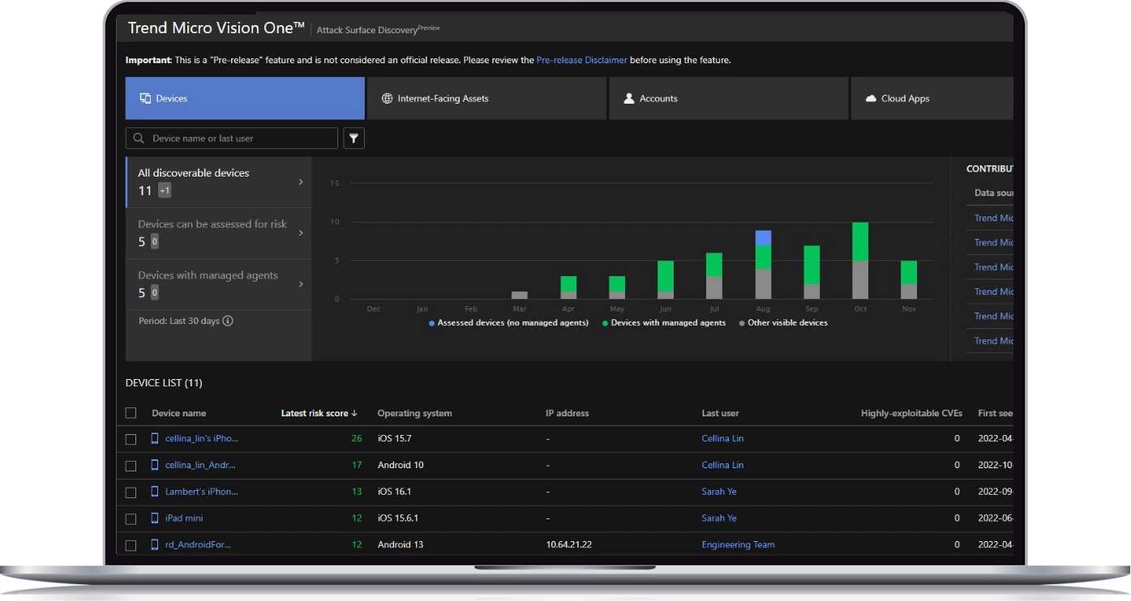Screen dimensions: 1131x601
Task: Select Devices can be assessed for risk card
Action: coord(219,233)
